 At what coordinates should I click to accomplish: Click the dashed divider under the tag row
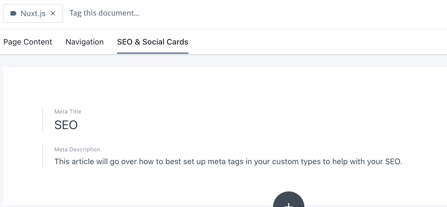[223, 29]
